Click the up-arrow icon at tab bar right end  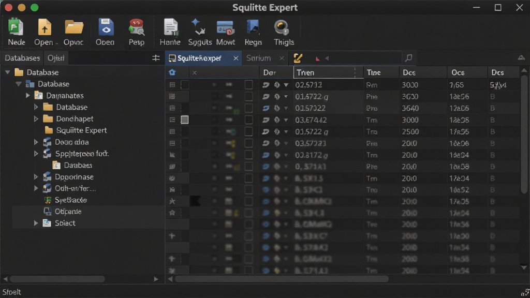[521, 58]
